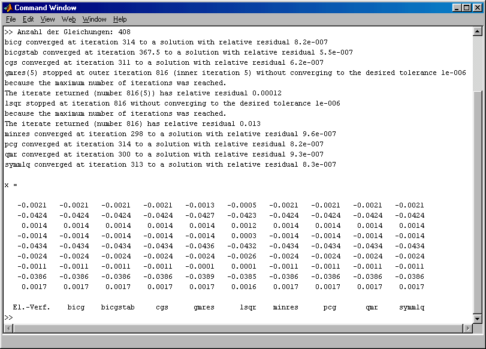This screenshot has width=486, height=349.
Task: Open the File menu
Action: [x=10, y=19]
